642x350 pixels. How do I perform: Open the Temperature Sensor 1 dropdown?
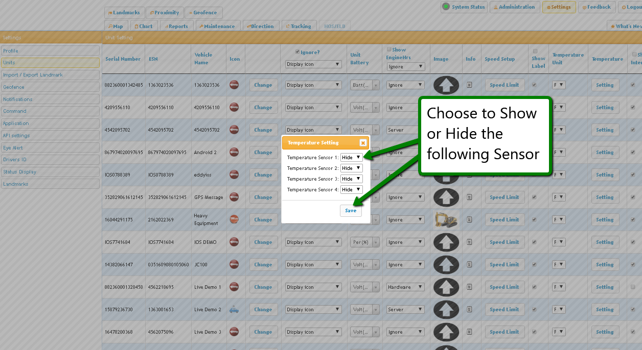pyautogui.click(x=352, y=158)
